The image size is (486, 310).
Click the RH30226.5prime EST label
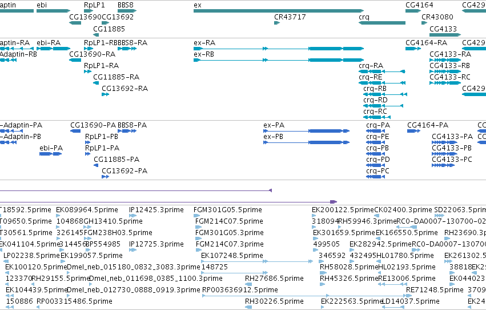pyautogui.click(x=274, y=301)
